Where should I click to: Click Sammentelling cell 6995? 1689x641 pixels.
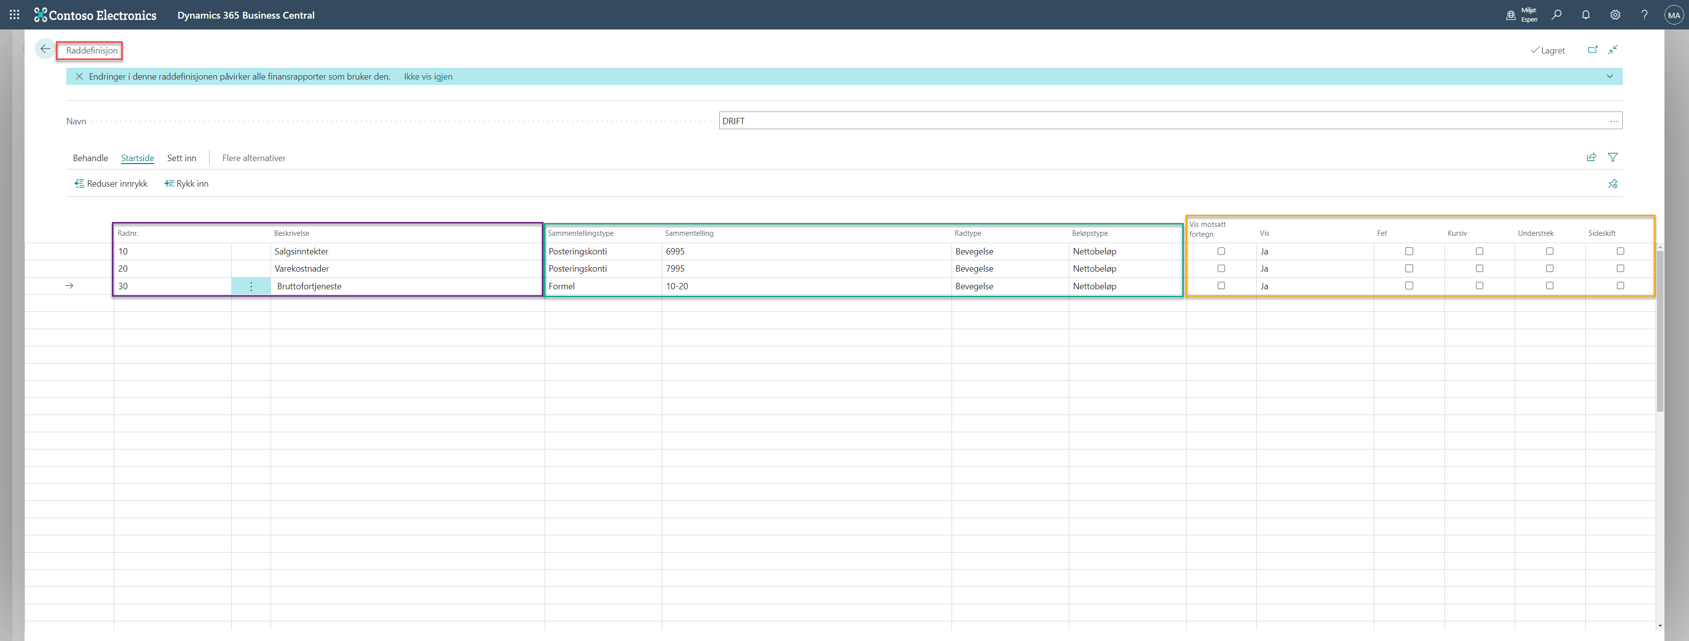(807, 251)
